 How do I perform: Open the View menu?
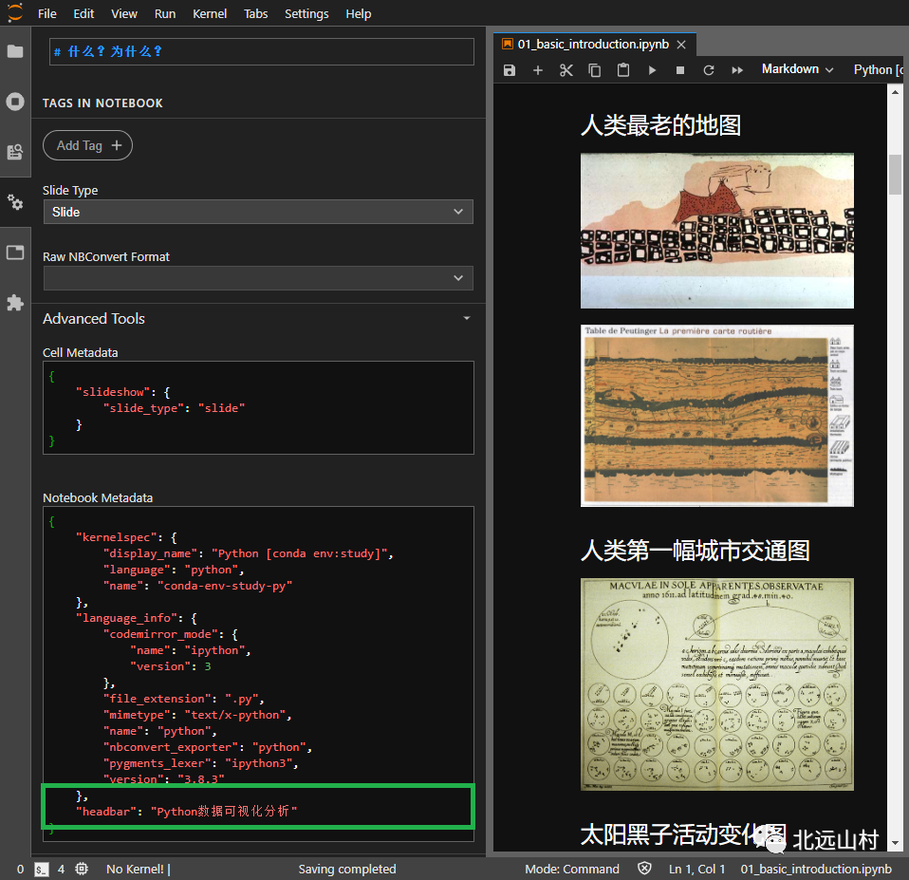pos(124,13)
